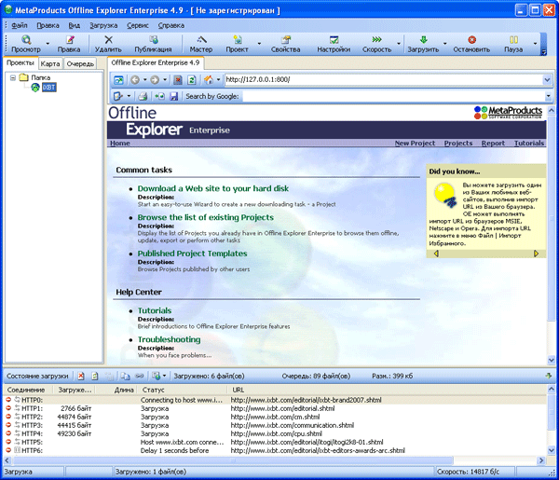The width and height of the screenshot is (559, 480).
Task: Show next tip with yellow right arrow
Action: 536,254
